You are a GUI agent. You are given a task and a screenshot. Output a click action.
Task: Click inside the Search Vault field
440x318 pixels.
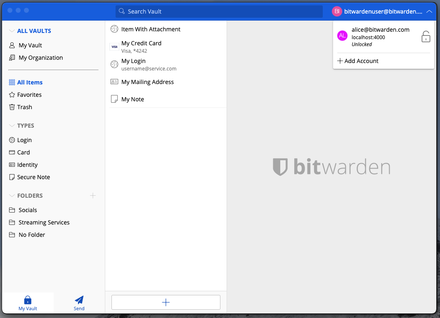tap(219, 11)
